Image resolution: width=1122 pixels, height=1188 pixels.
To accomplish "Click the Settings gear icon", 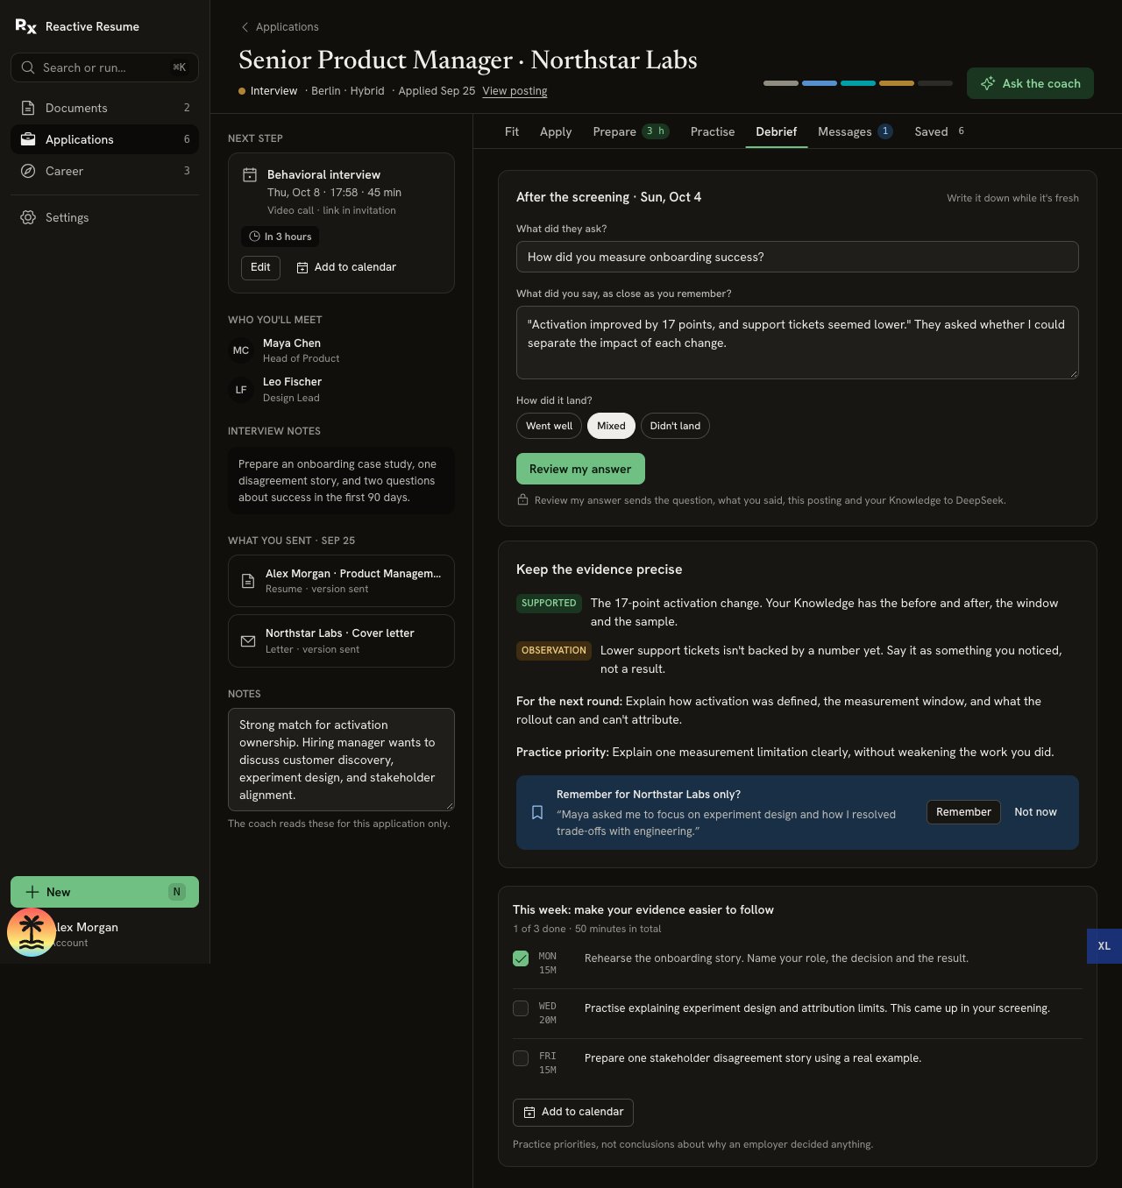I will pos(28,217).
